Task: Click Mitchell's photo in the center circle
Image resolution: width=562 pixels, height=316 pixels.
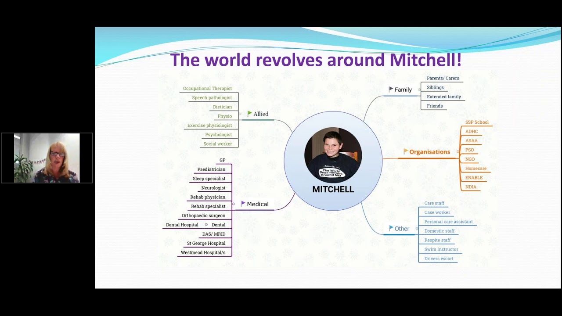Action: [333, 155]
